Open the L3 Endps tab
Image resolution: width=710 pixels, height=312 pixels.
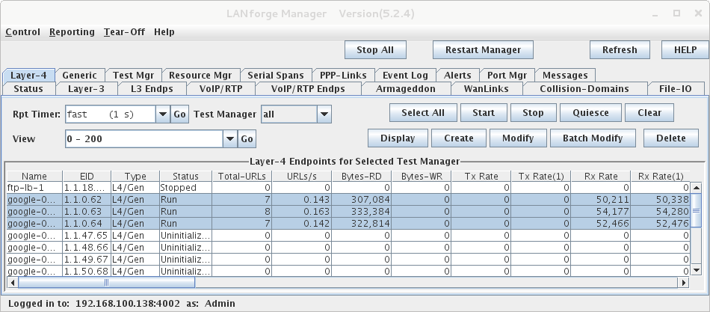tap(152, 89)
